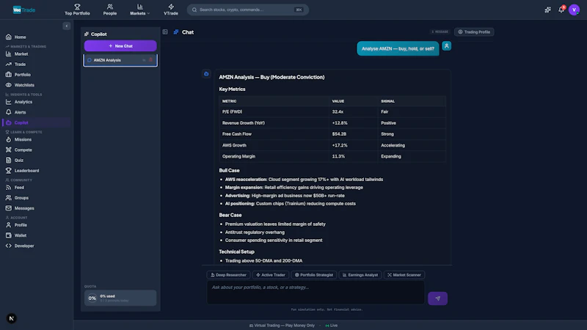Open the Market page icon
Screen dimensions: 587x330
(9, 54)
